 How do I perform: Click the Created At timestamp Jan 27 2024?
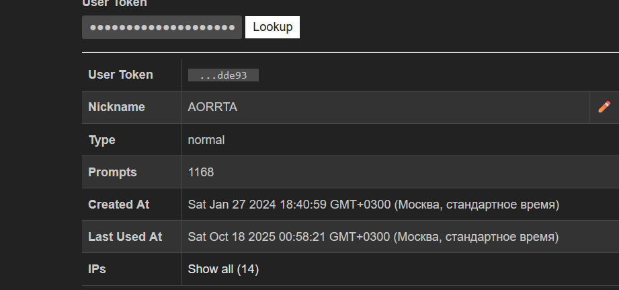[374, 205]
